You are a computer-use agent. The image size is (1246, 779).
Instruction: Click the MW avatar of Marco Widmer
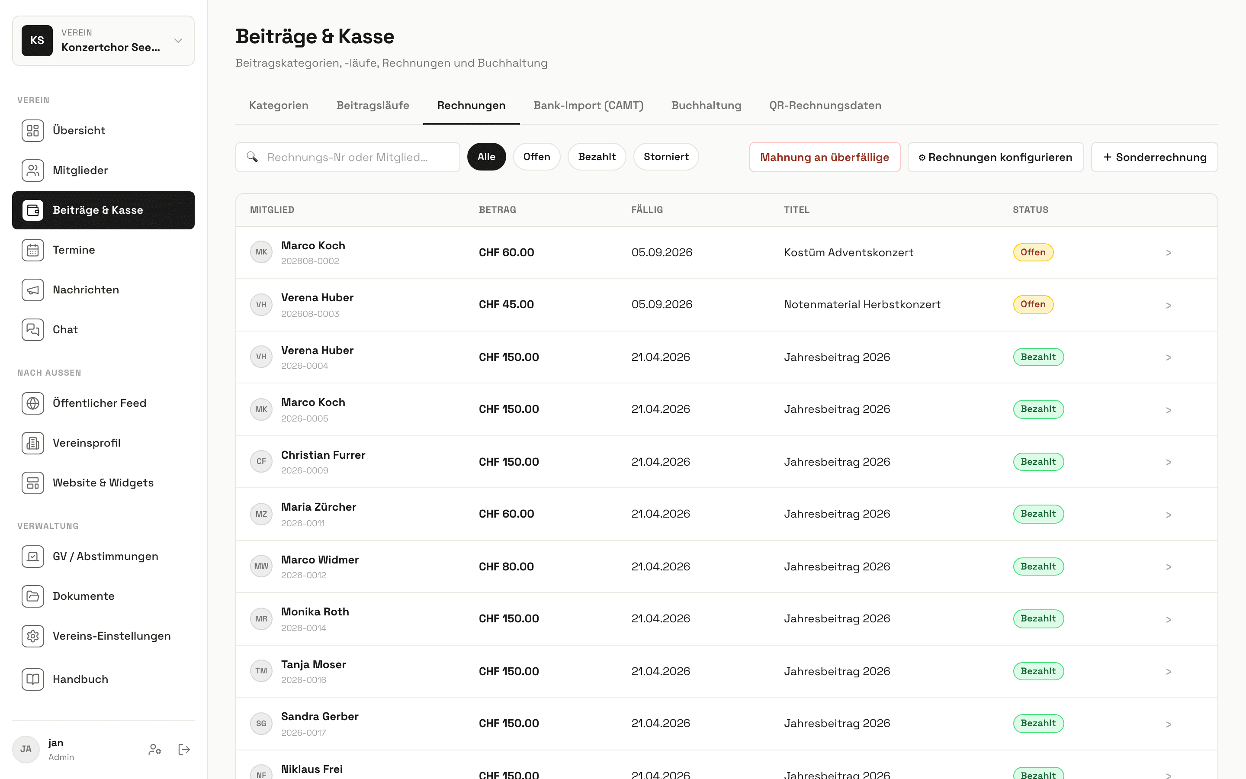(x=261, y=566)
